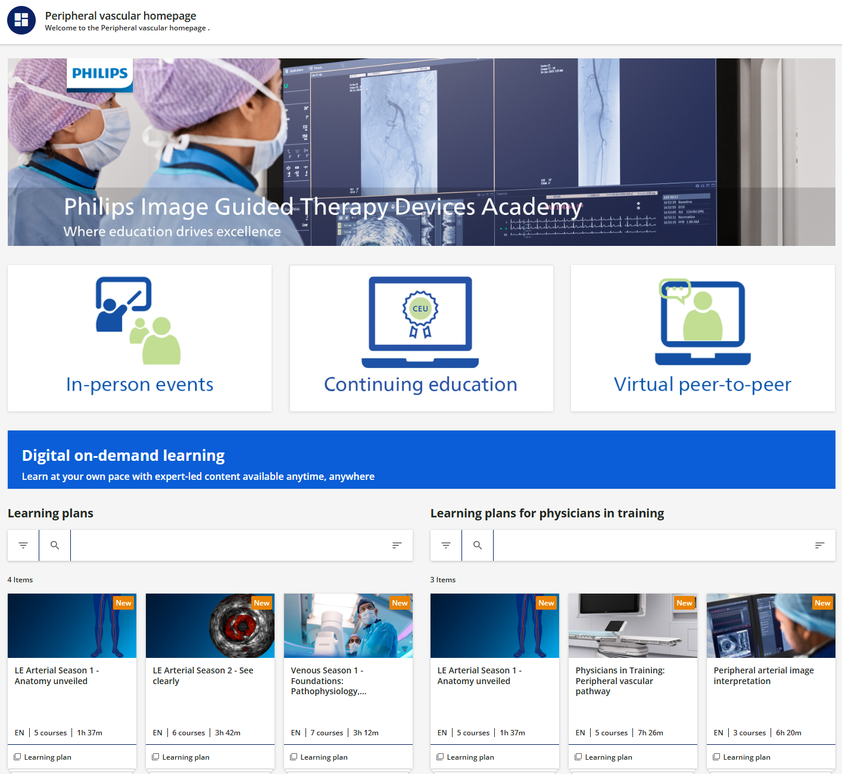Image resolution: width=842 pixels, height=774 pixels.
Task: Go to Virtual peer-to-peer section
Action: pos(703,385)
